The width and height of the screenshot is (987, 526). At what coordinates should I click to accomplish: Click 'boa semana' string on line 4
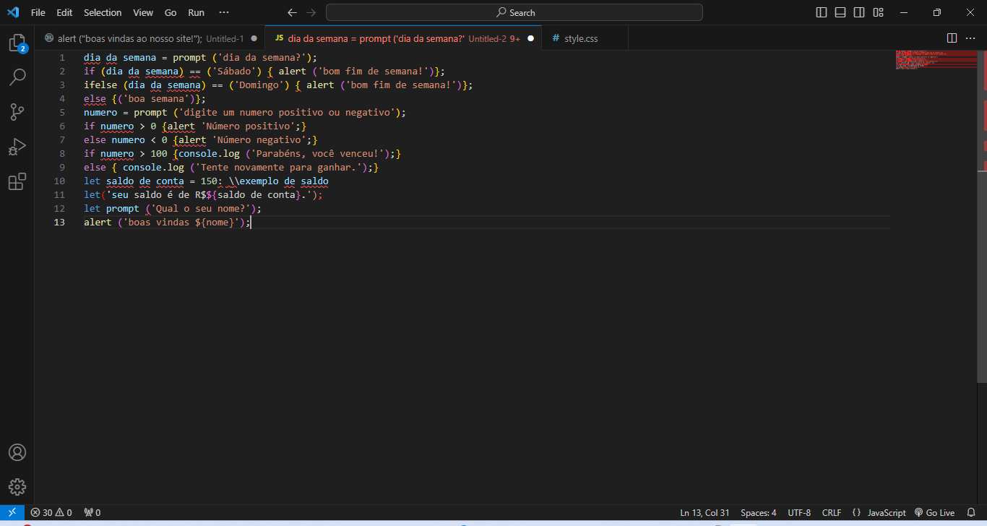[155, 99]
